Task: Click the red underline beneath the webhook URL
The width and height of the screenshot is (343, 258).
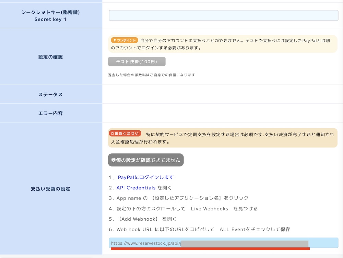Action: coord(210,249)
